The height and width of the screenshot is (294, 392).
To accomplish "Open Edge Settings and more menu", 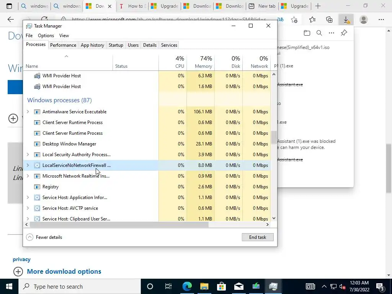I will (381, 20).
